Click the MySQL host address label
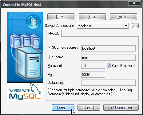This screenshot has height=115, width=143. [63, 47]
